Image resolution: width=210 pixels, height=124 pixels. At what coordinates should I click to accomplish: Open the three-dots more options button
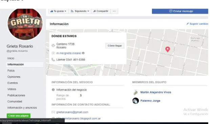click(114, 11)
